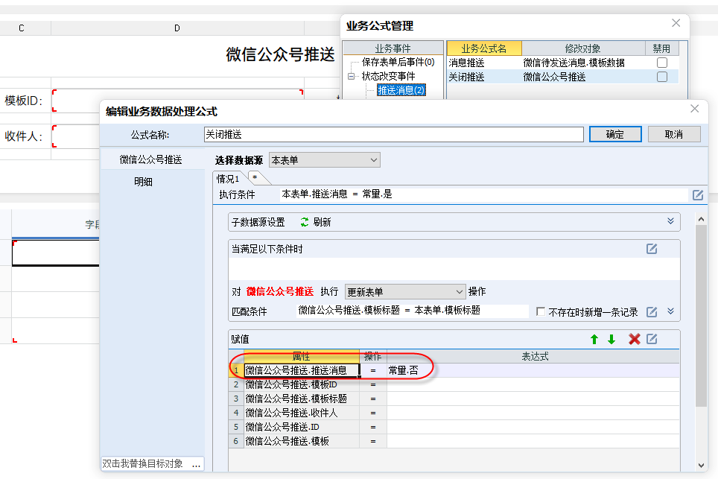The width and height of the screenshot is (718, 479).
Task: Move the assignment row up with the green arrow
Action: point(594,340)
